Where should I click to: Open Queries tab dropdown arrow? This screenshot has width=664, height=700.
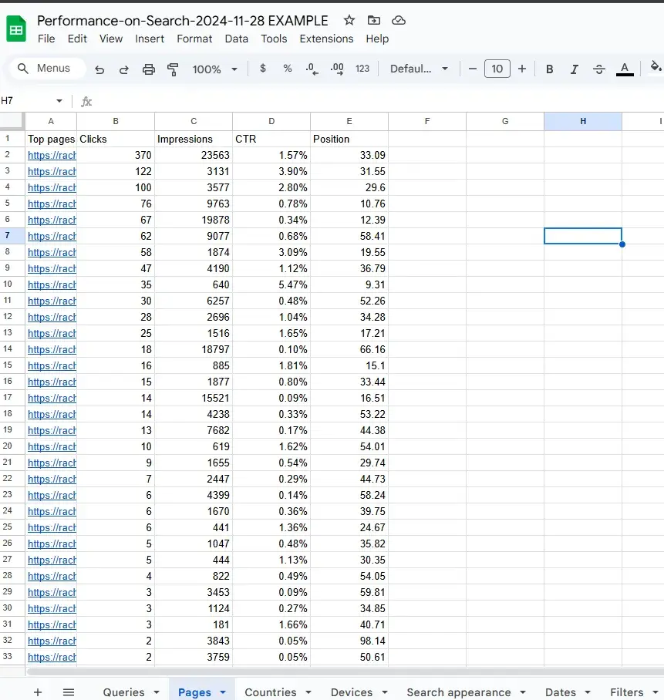(157, 692)
